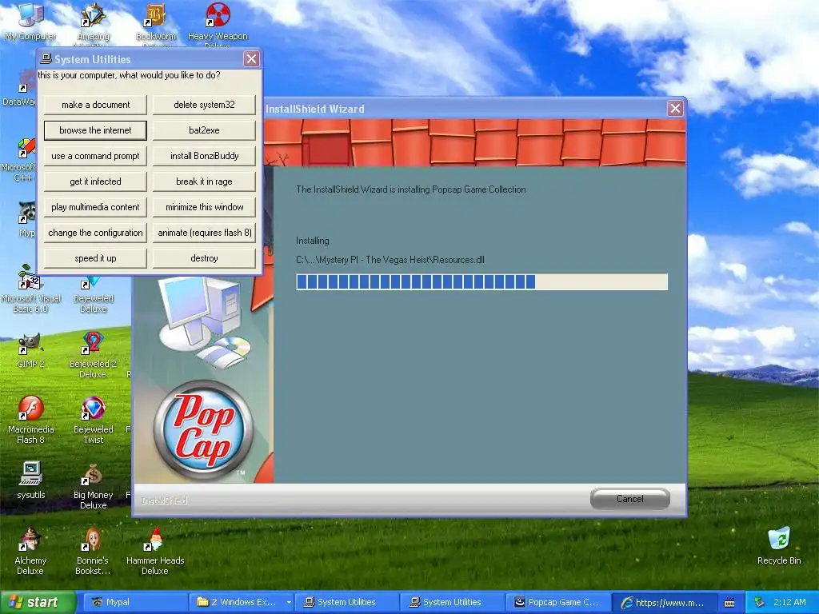The height and width of the screenshot is (614, 819).
Task: Click the installation progress bar
Action: [x=481, y=282]
